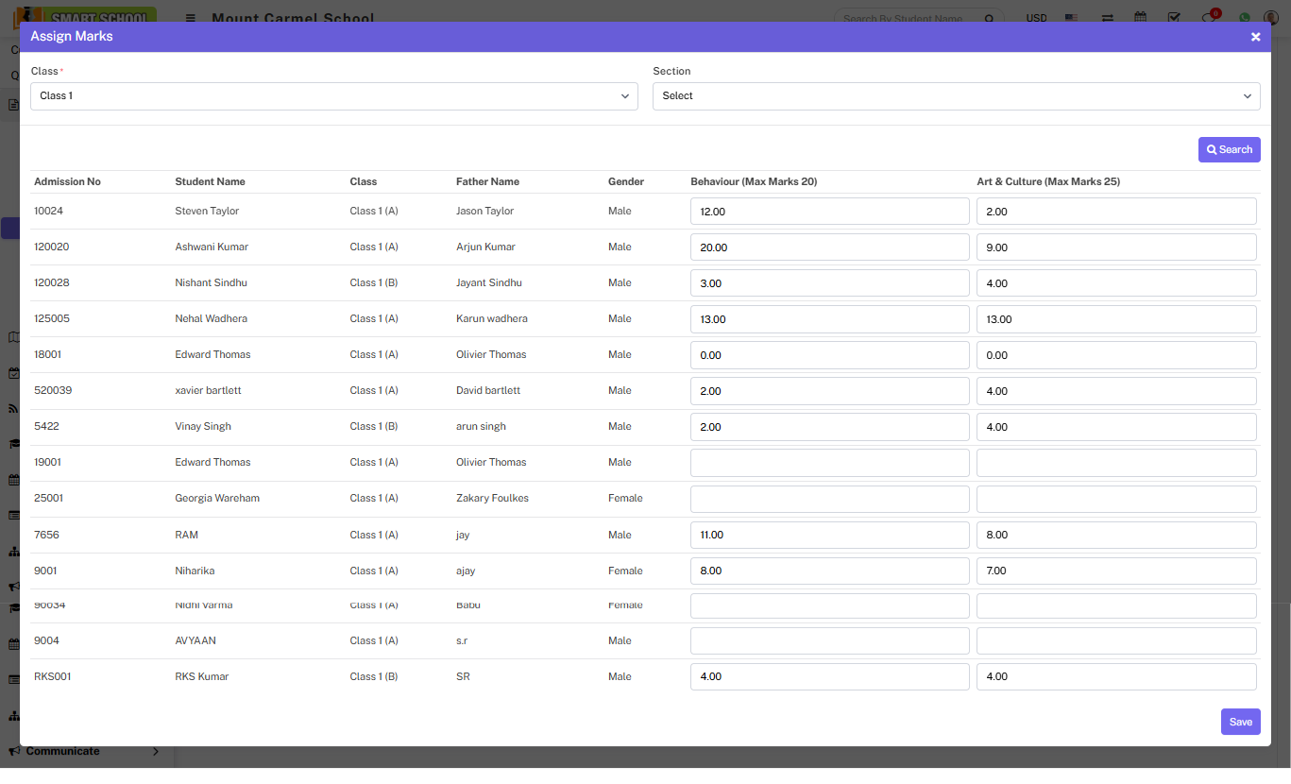This screenshot has width=1291, height=784.
Task: Click the Search button
Action: click(x=1229, y=149)
